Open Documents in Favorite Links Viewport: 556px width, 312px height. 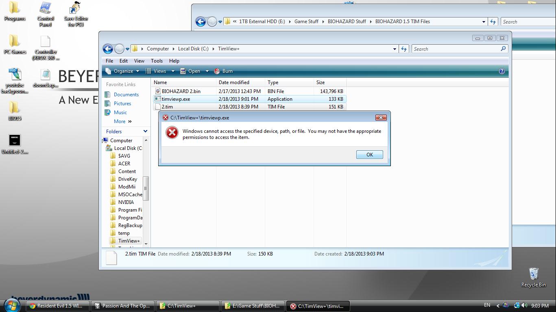coord(126,95)
